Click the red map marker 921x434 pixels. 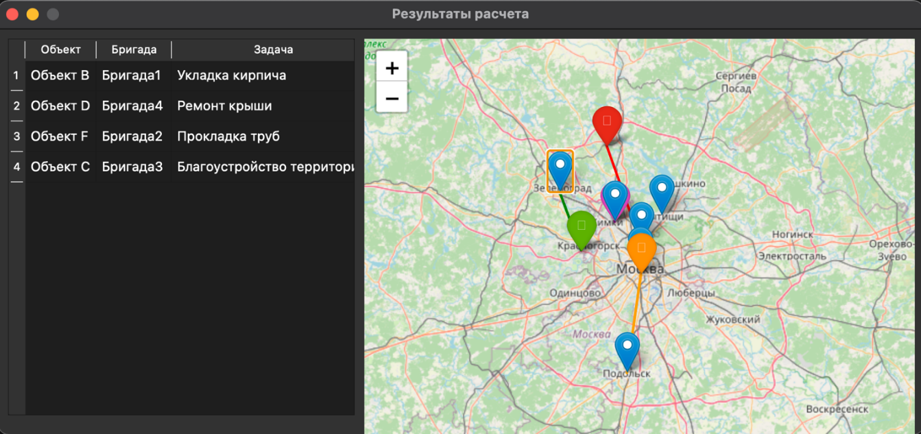coord(607,123)
